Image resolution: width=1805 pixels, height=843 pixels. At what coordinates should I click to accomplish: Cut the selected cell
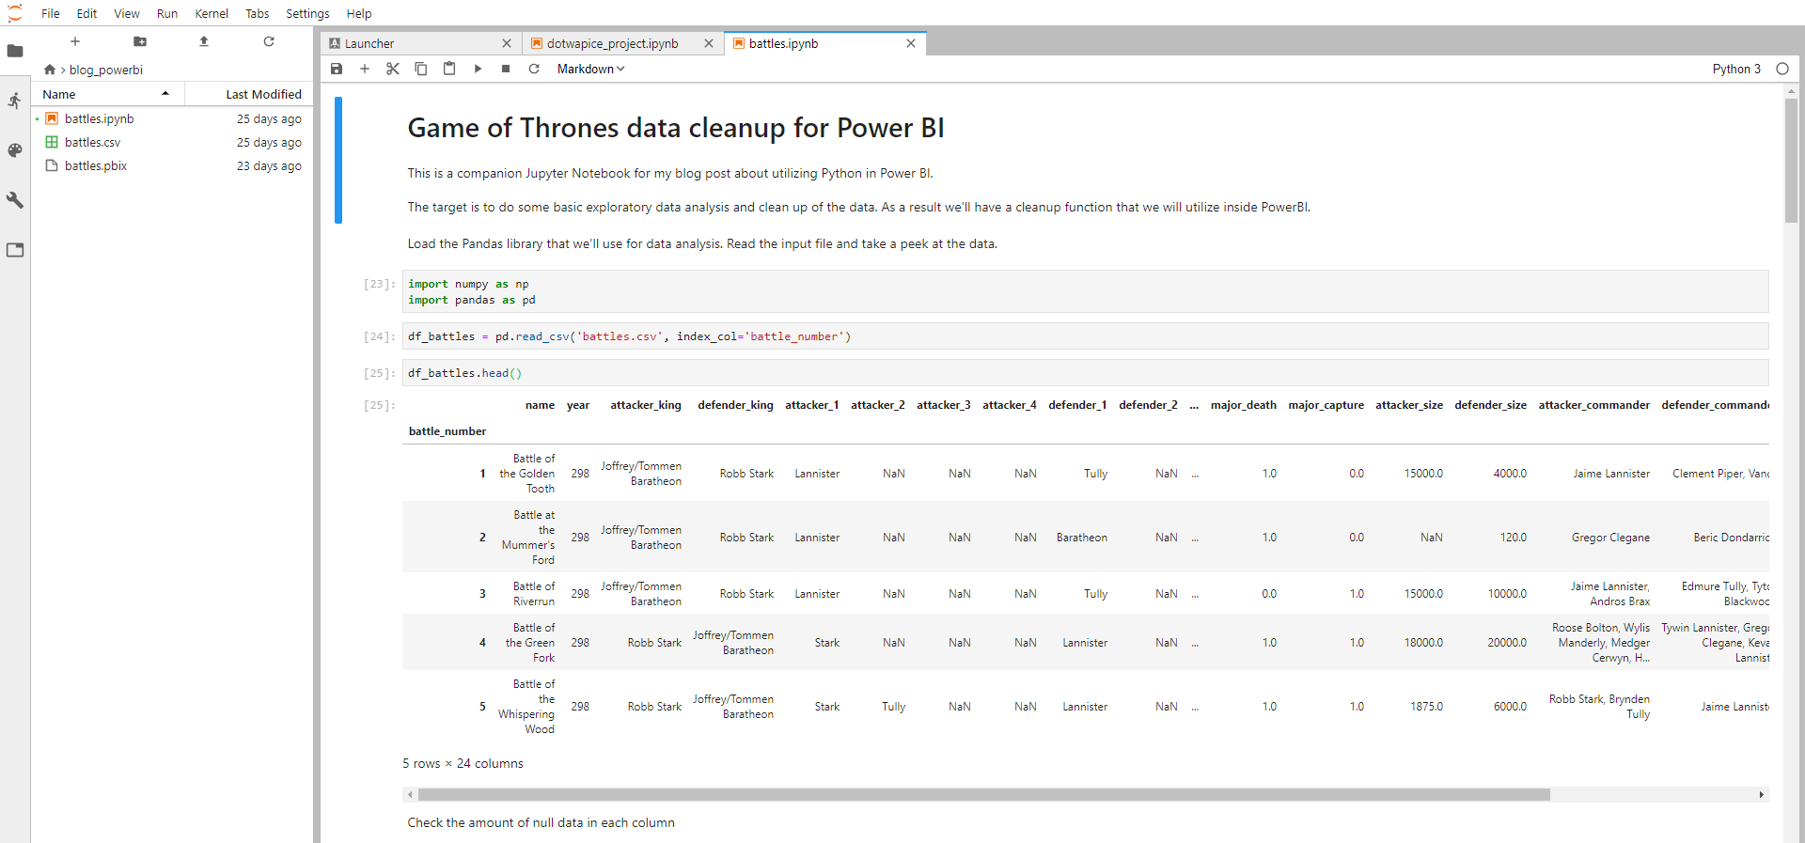pyautogui.click(x=393, y=69)
